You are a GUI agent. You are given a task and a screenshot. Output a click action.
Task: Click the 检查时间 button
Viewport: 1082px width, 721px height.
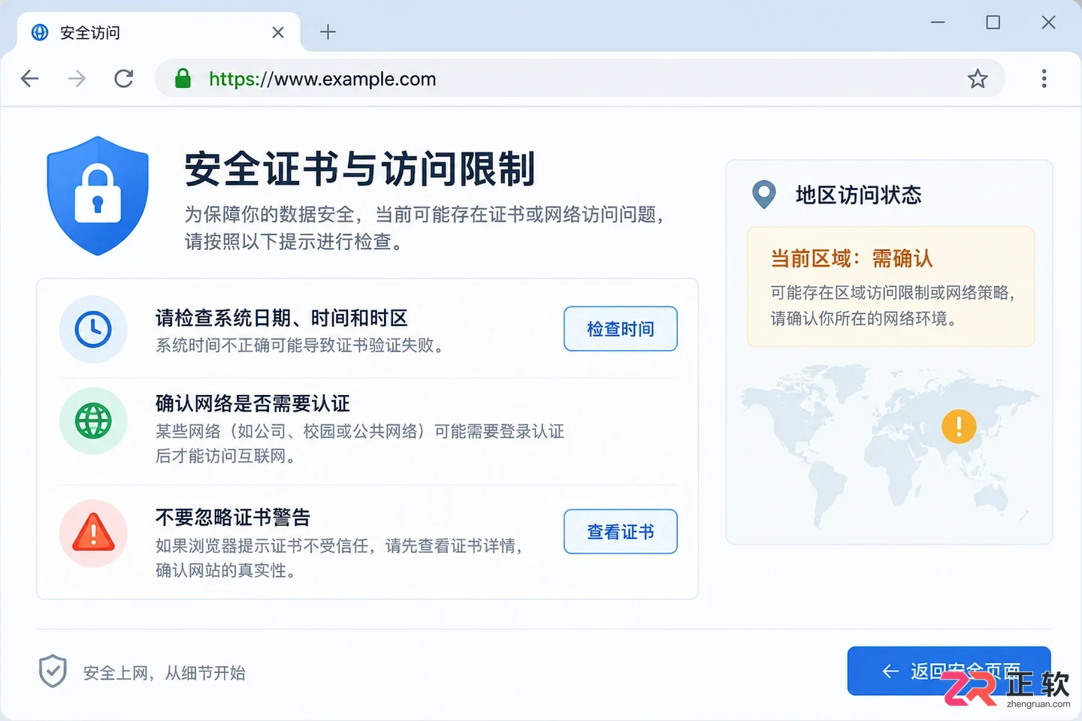click(621, 328)
